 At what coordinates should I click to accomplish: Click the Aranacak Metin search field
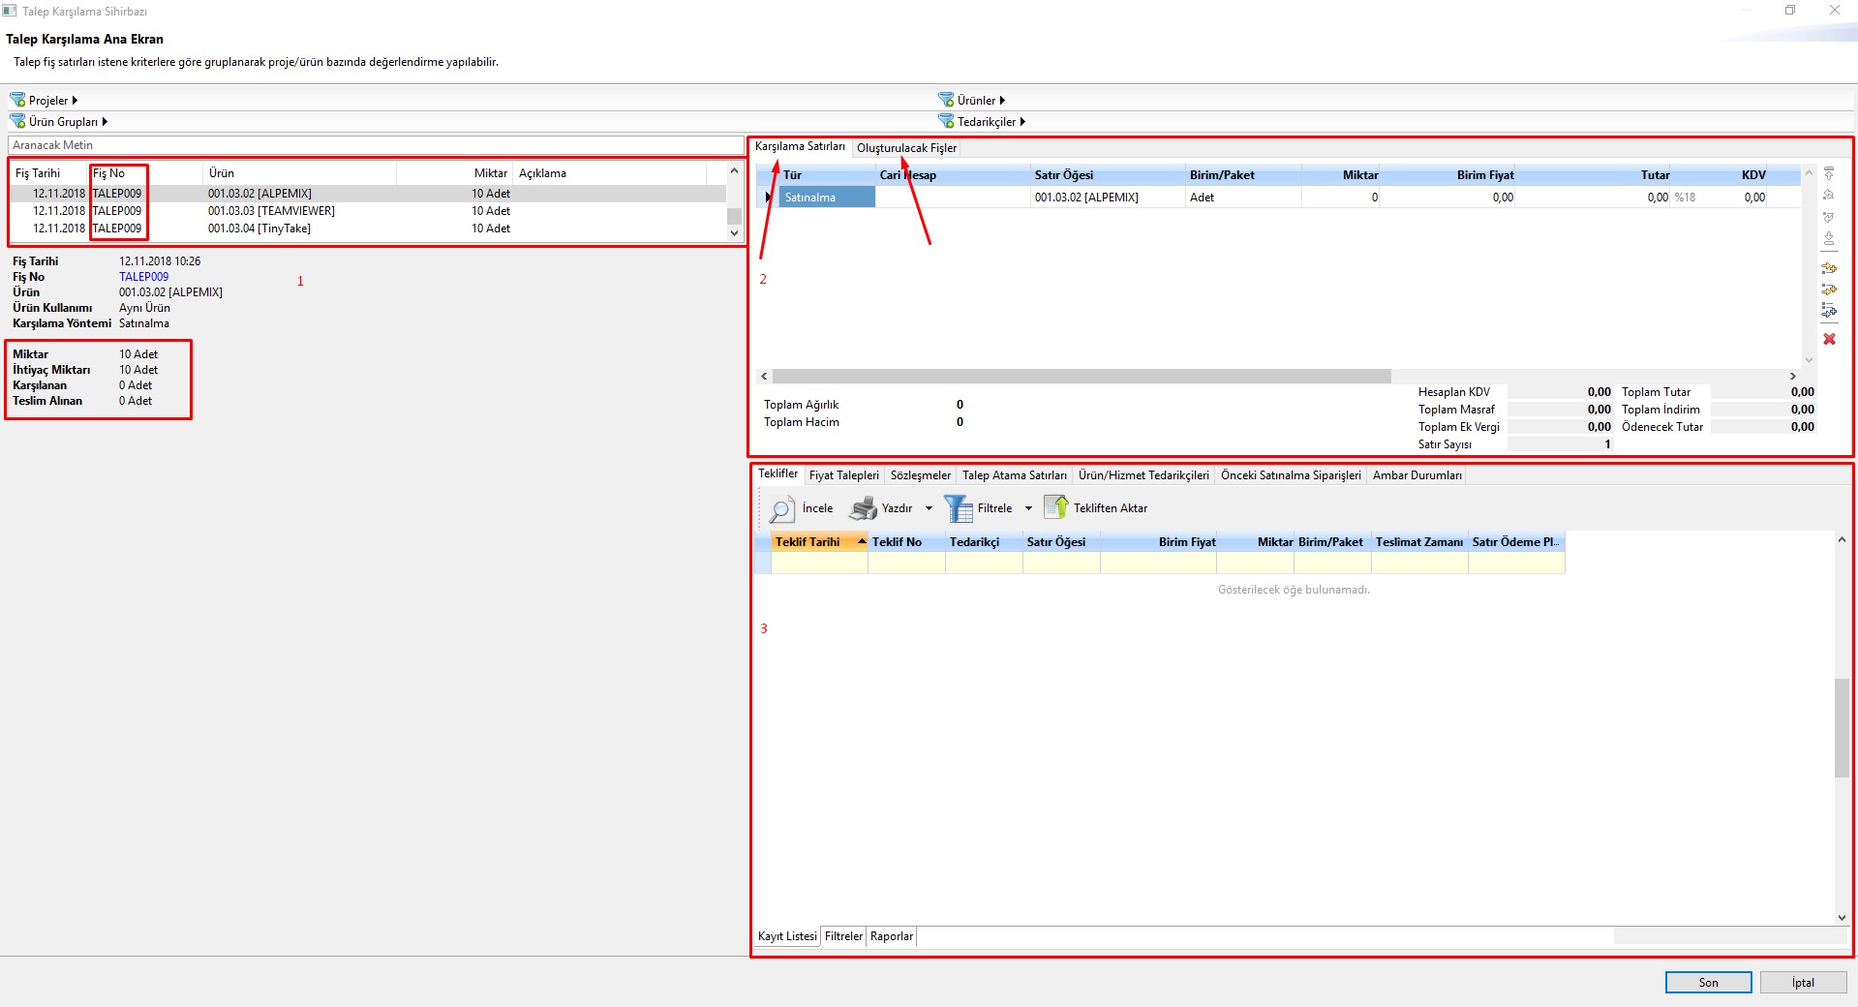click(x=376, y=145)
